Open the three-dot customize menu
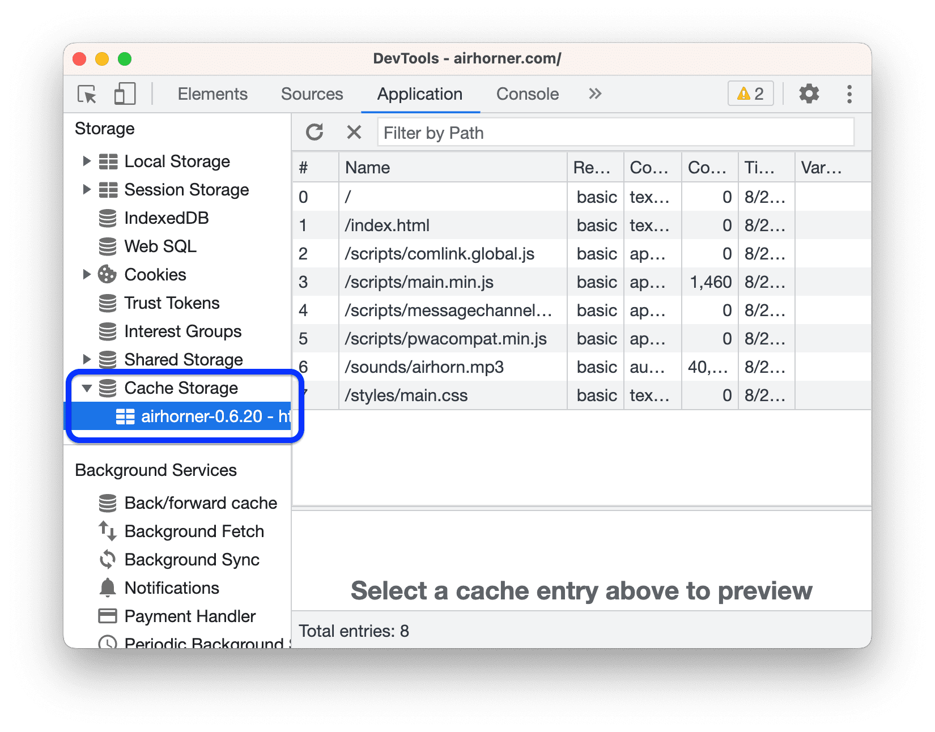The width and height of the screenshot is (935, 732). [849, 94]
